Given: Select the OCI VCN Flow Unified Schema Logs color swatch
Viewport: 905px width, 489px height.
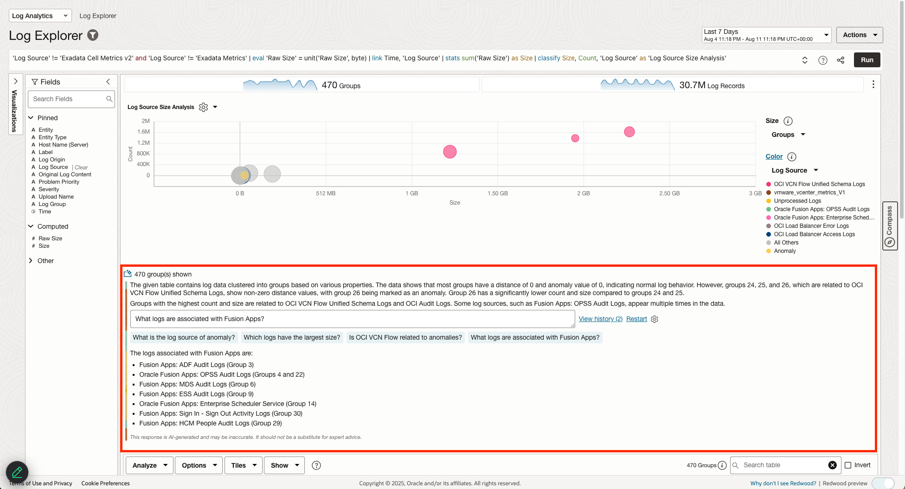Looking at the screenshot, I should pyautogui.click(x=769, y=184).
